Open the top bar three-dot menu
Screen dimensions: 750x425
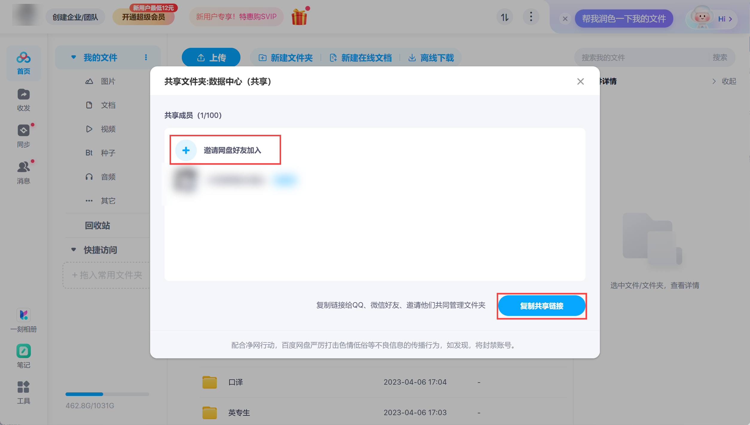tap(531, 17)
